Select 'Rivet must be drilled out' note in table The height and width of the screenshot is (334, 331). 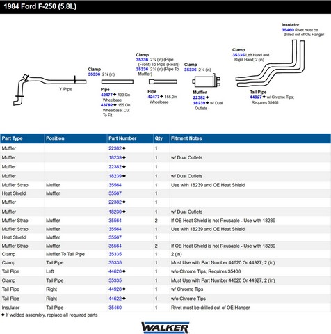tap(210, 308)
